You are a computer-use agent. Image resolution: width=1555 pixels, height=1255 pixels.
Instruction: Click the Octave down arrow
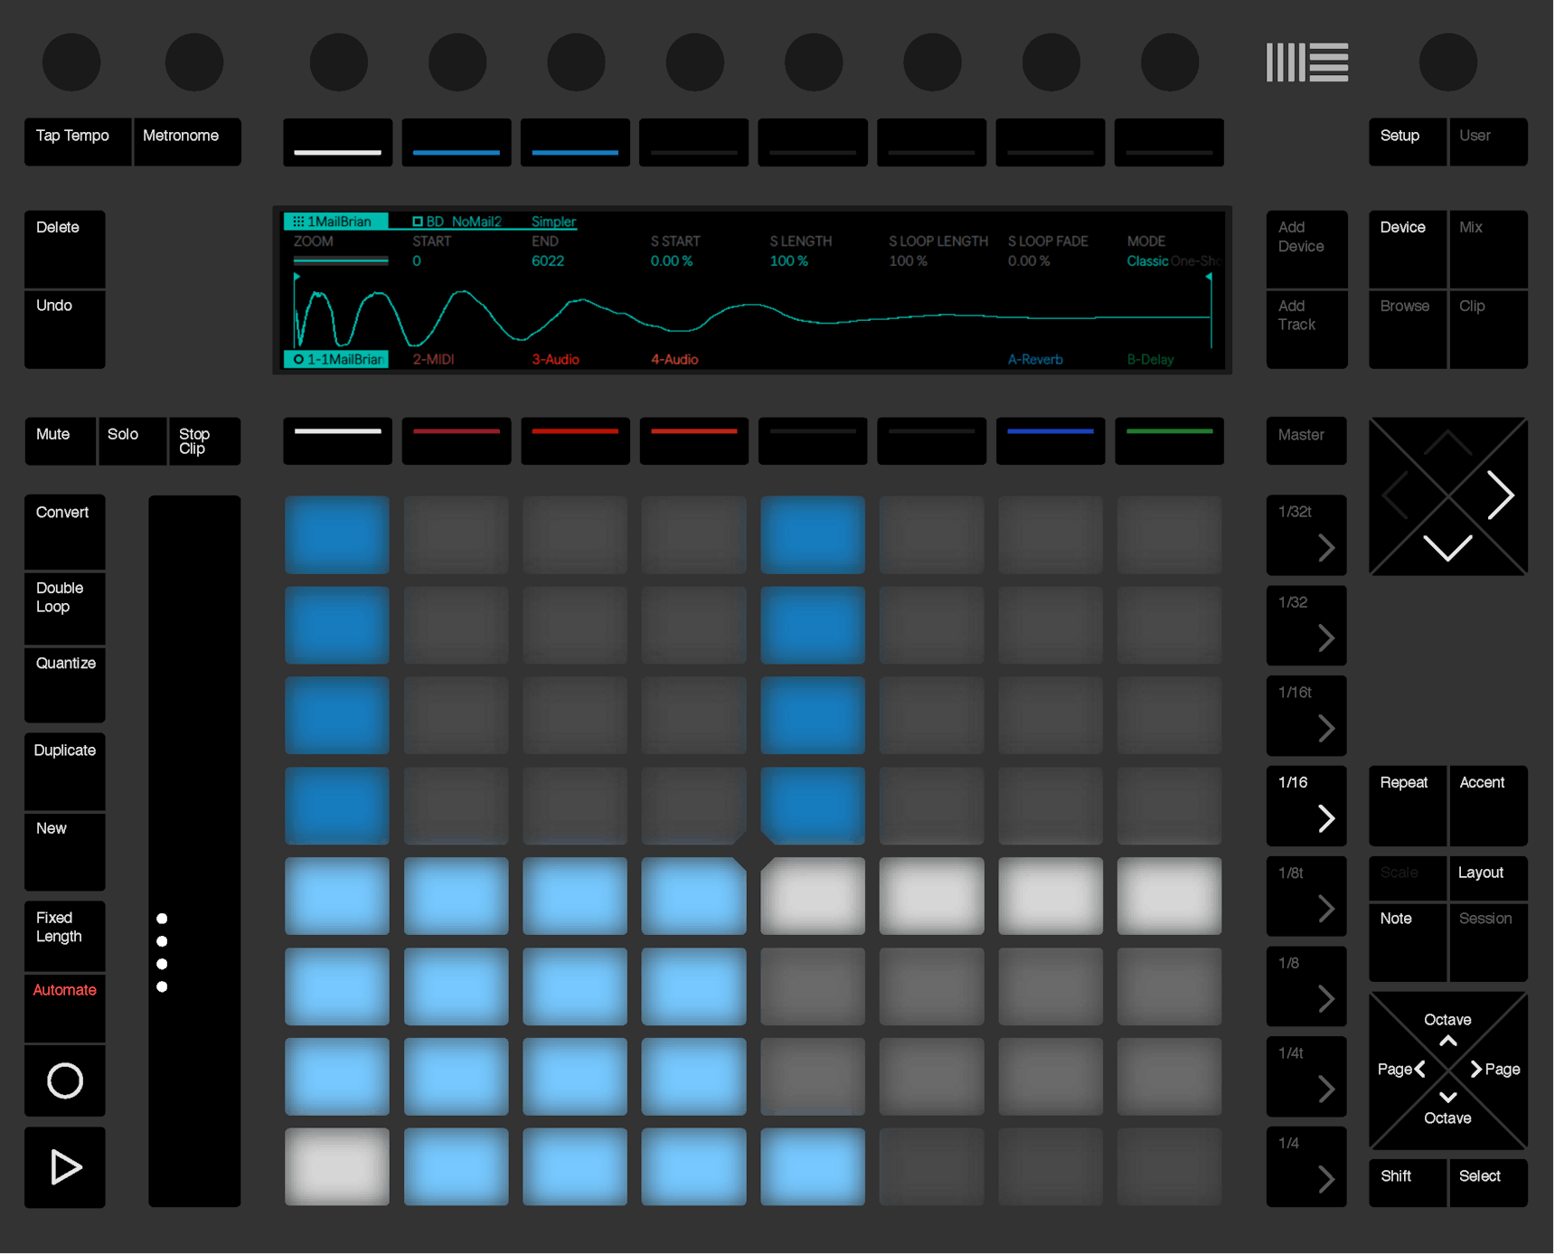pos(1447,1099)
